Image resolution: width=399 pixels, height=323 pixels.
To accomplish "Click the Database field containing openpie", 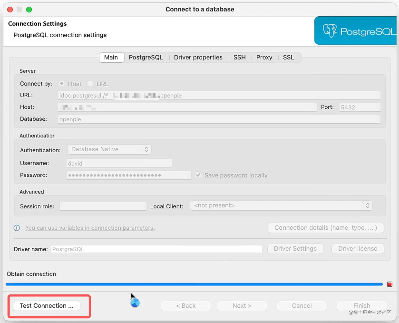I will [x=219, y=119].
